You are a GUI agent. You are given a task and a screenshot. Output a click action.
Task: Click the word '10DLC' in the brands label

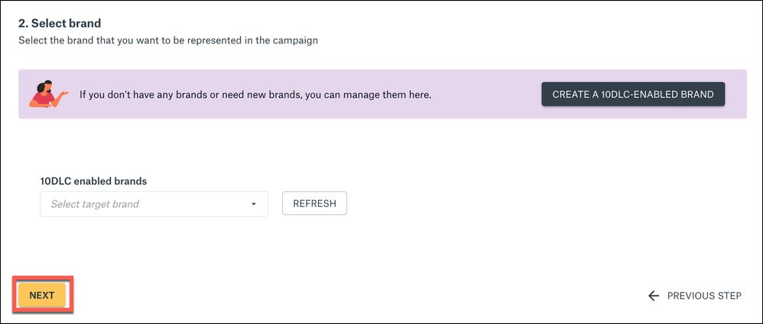(x=56, y=181)
